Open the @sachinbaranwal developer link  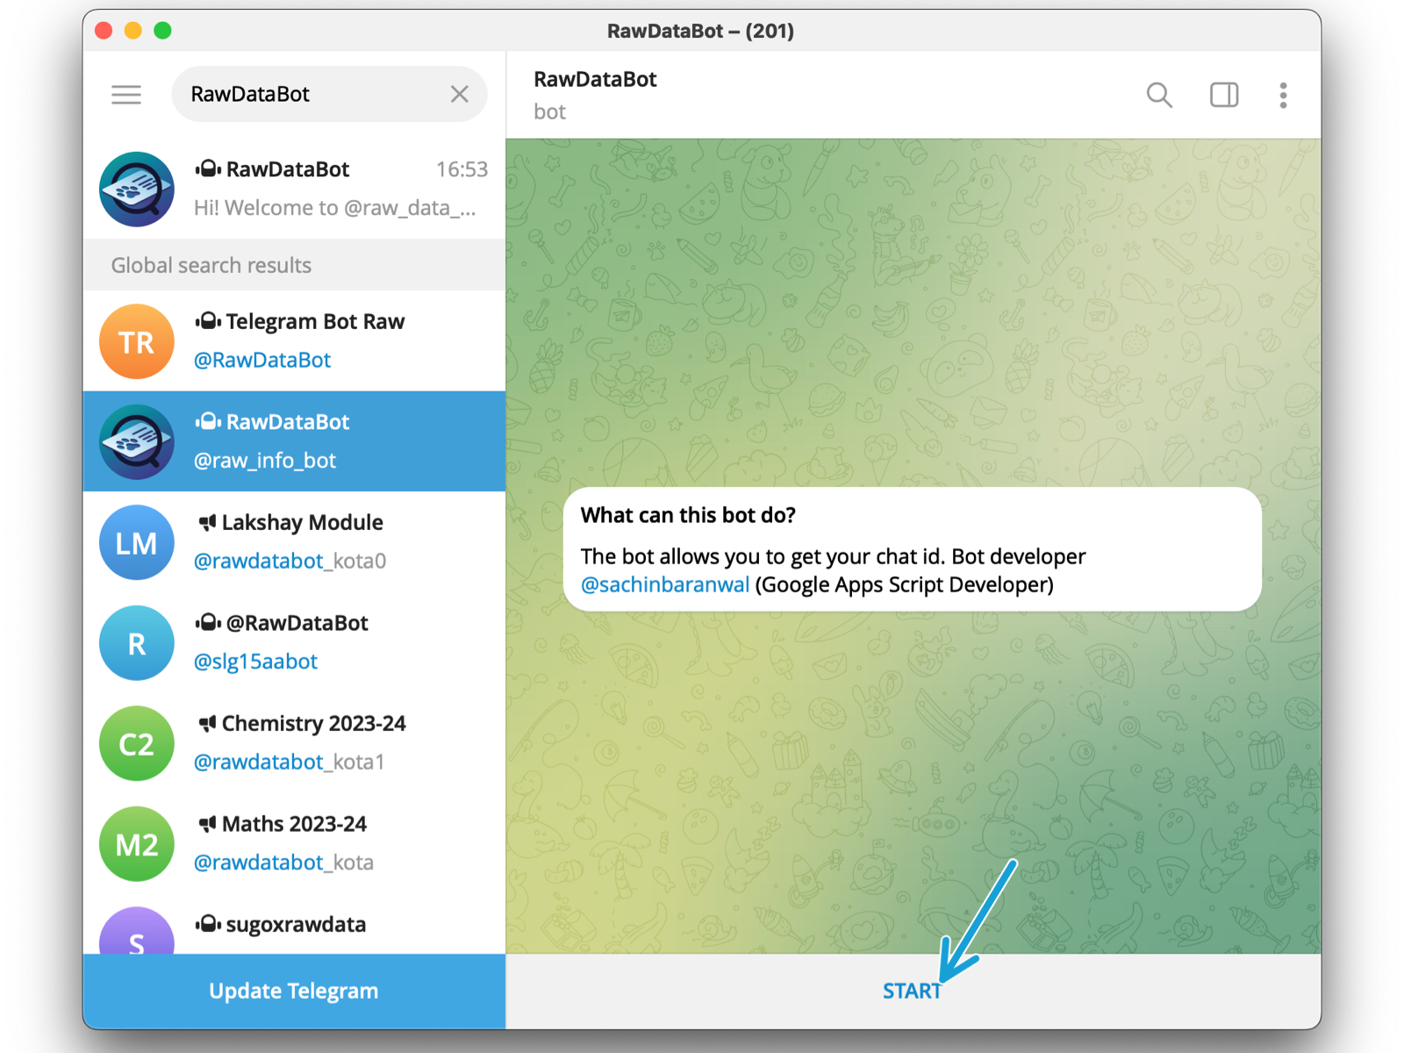[x=664, y=584]
